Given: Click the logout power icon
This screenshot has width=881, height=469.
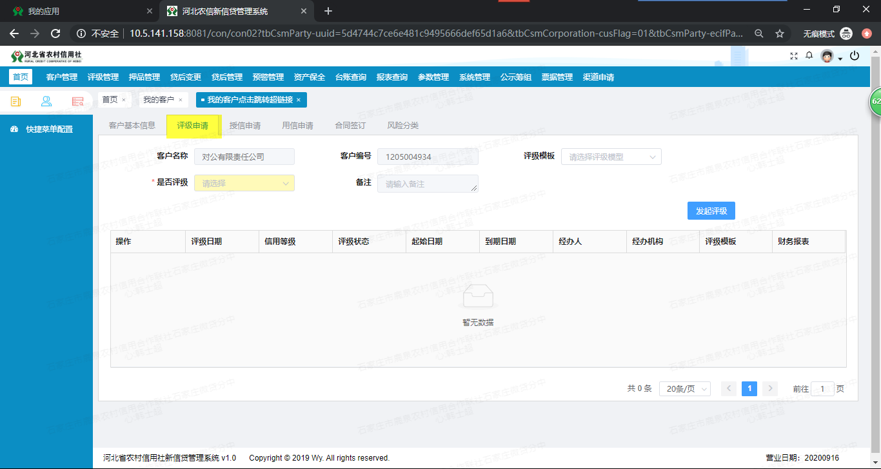Looking at the screenshot, I should click(x=855, y=56).
